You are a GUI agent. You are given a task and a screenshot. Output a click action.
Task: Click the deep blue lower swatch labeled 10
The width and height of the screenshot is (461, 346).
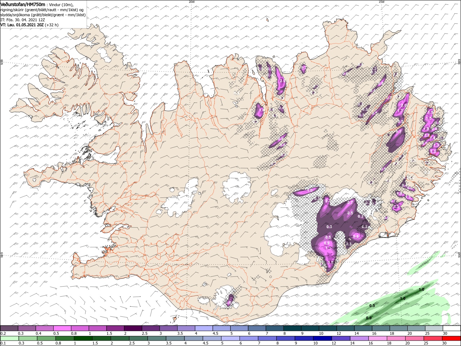[x=322, y=338]
